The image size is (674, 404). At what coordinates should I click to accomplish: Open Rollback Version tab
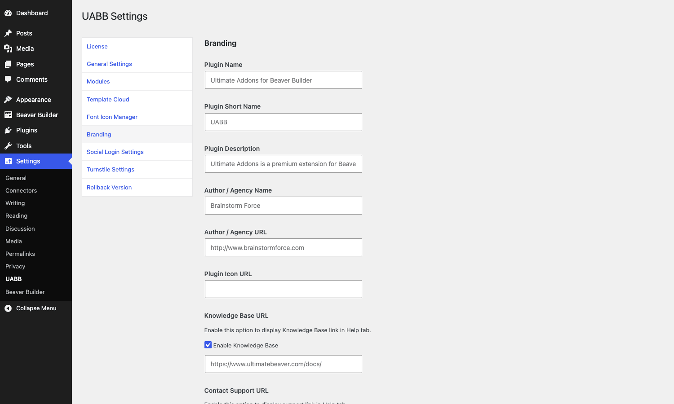click(137, 187)
